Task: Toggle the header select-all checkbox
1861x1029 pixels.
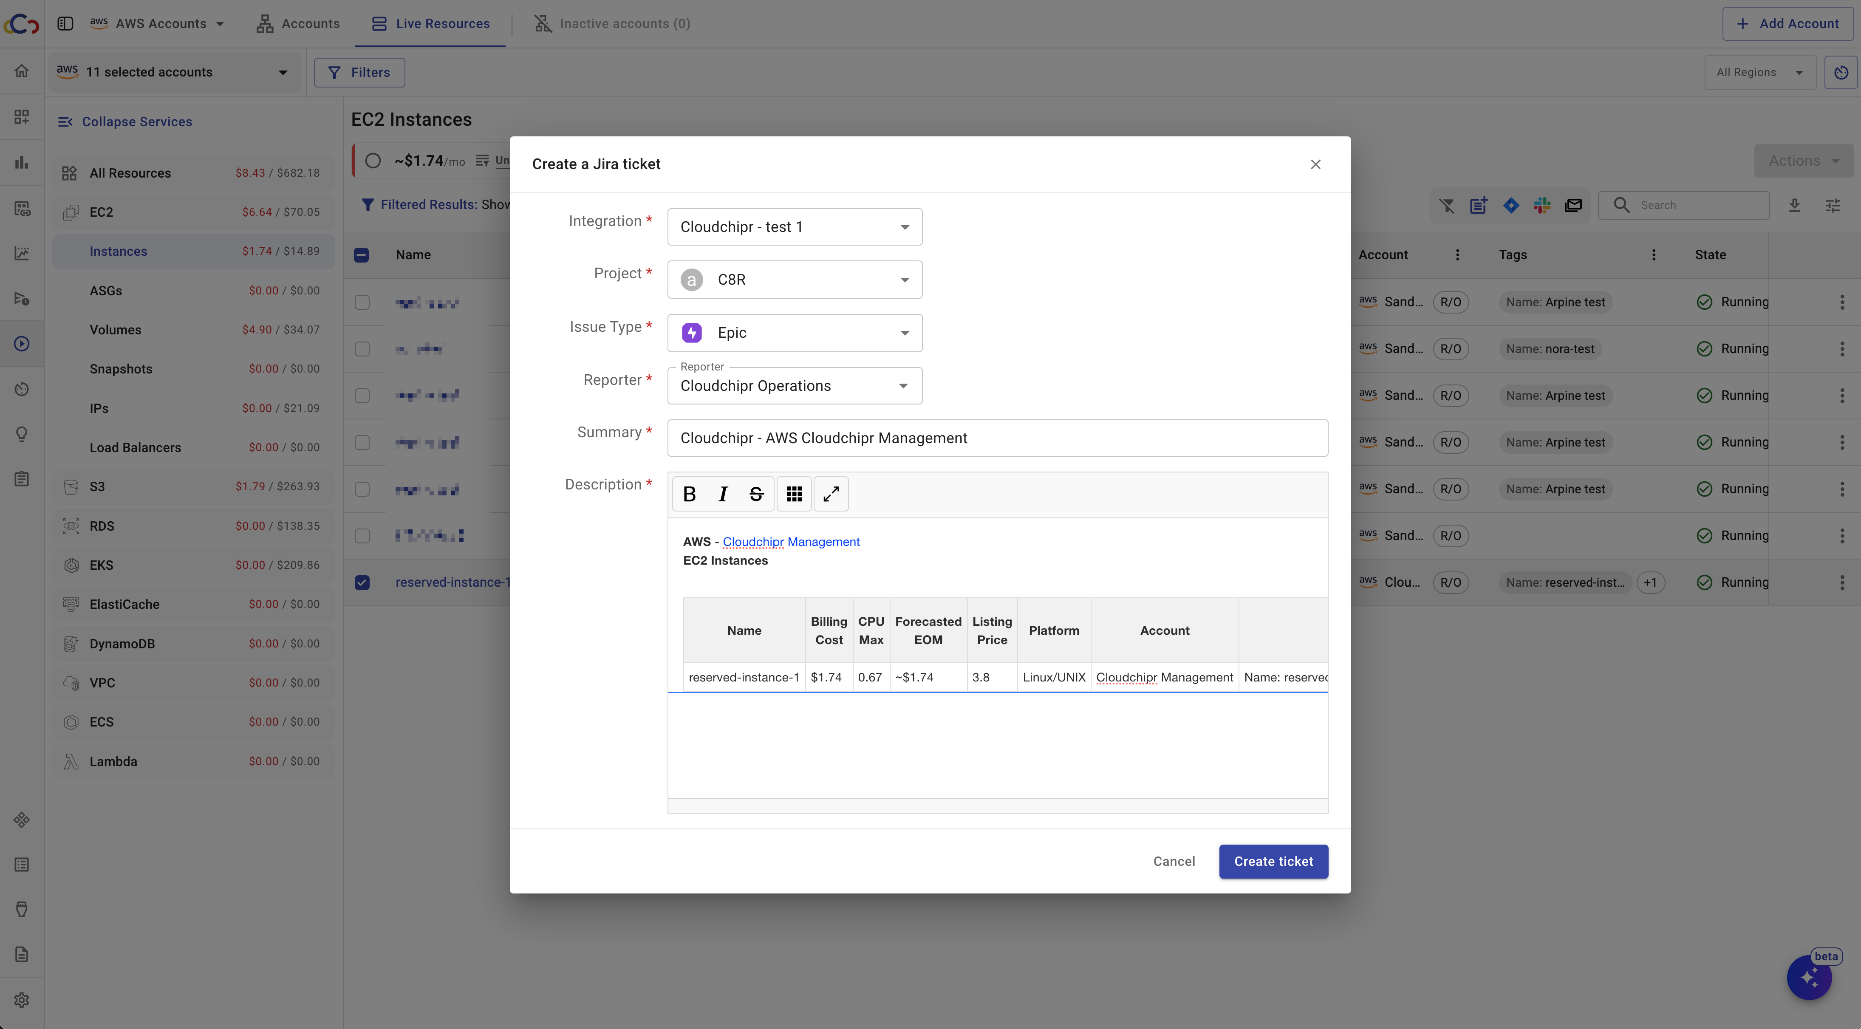Action: pyautogui.click(x=361, y=255)
